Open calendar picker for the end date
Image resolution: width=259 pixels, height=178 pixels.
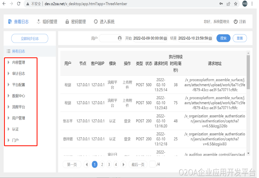pyautogui.click(x=211, y=38)
